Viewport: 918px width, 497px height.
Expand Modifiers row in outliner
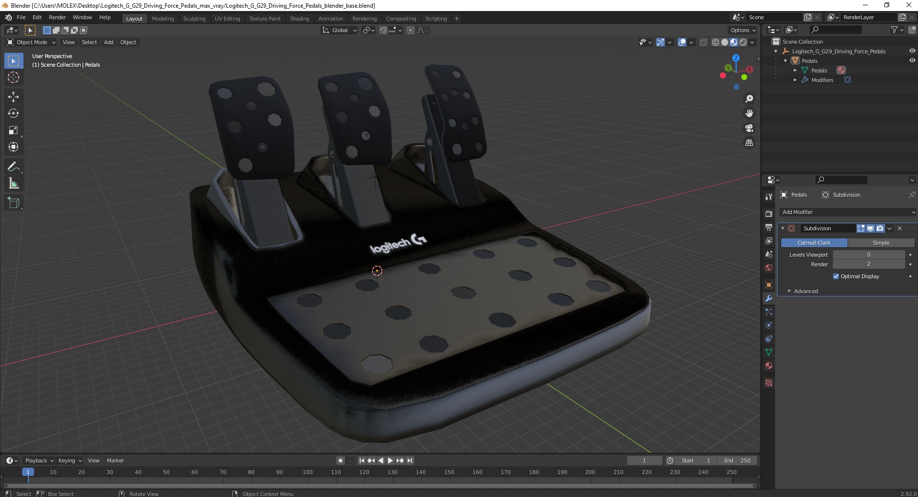tap(795, 80)
